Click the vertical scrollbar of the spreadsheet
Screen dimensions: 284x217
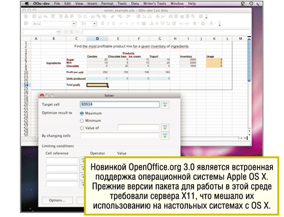[249, 60]
